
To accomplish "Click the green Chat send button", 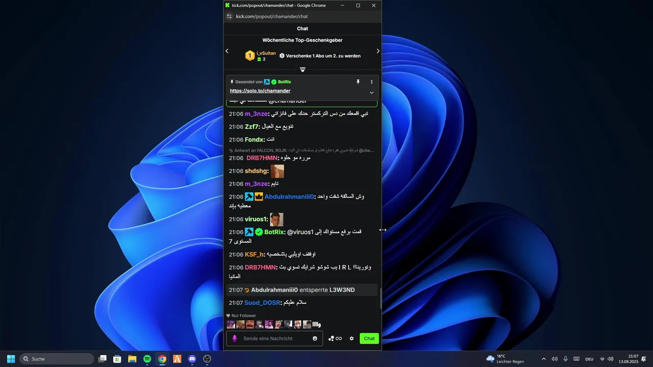I will pos(369,338).
